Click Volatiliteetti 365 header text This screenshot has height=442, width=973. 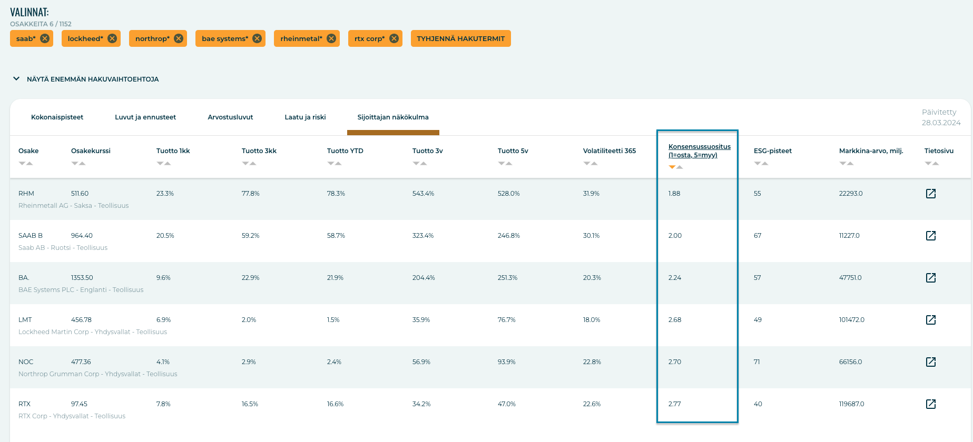click(x=610, y=151)
